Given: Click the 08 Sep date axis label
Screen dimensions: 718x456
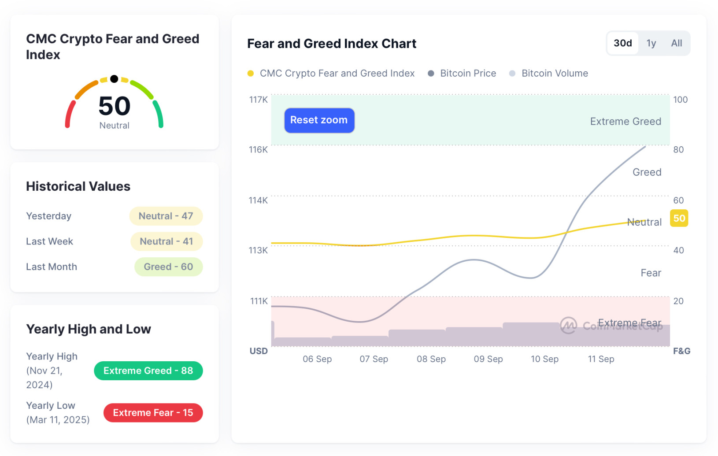Looking at the screenshot, I should point(431,359).
